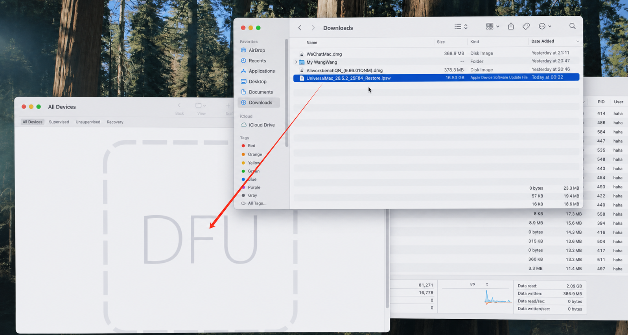Open the Action ellipsis menu in Finder
The width and height of the screenshot is (628, 335).
coord(545,26)
